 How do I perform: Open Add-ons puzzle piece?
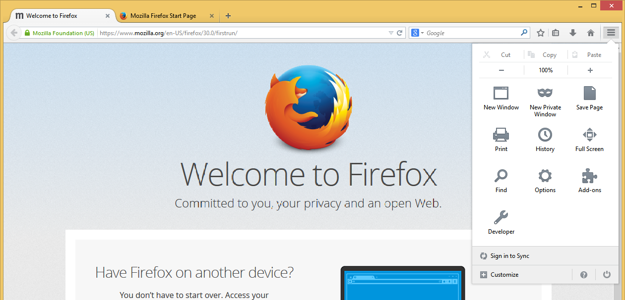tap(589, 181)
